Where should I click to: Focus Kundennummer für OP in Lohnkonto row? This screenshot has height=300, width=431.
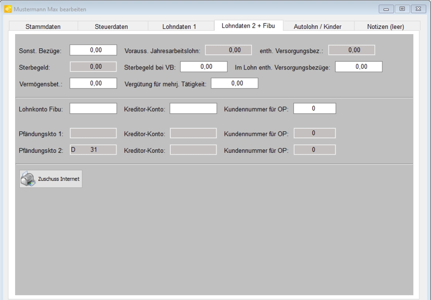click(315, 108)
